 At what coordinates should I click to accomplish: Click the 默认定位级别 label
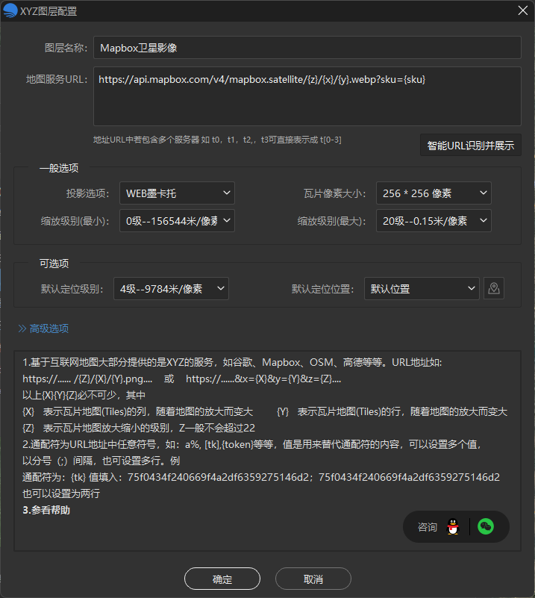[72, 289]
